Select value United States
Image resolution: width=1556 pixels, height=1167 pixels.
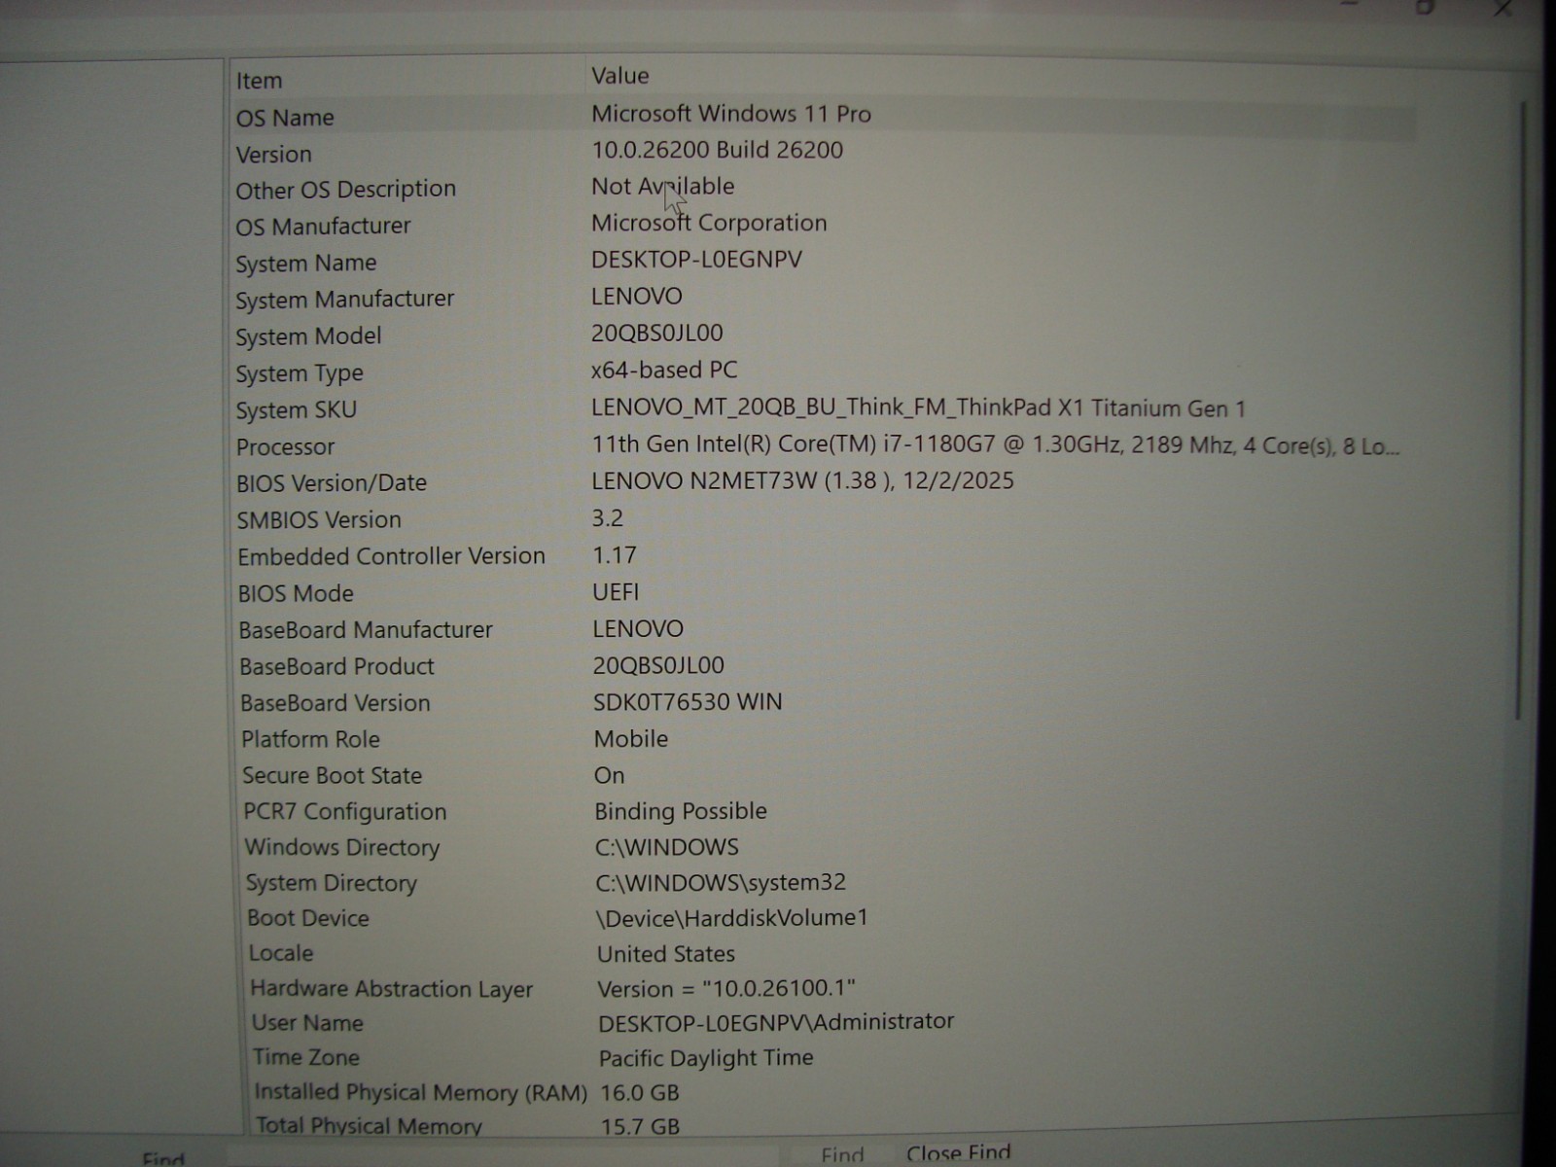(666, 954)
